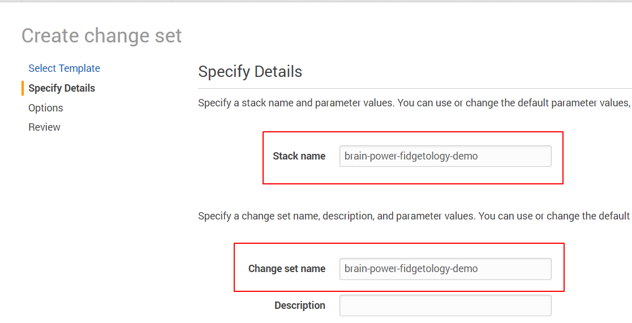632x323 pixels.
Task: Click the red outline around Change set name
Action: click(x=399, y=243)
